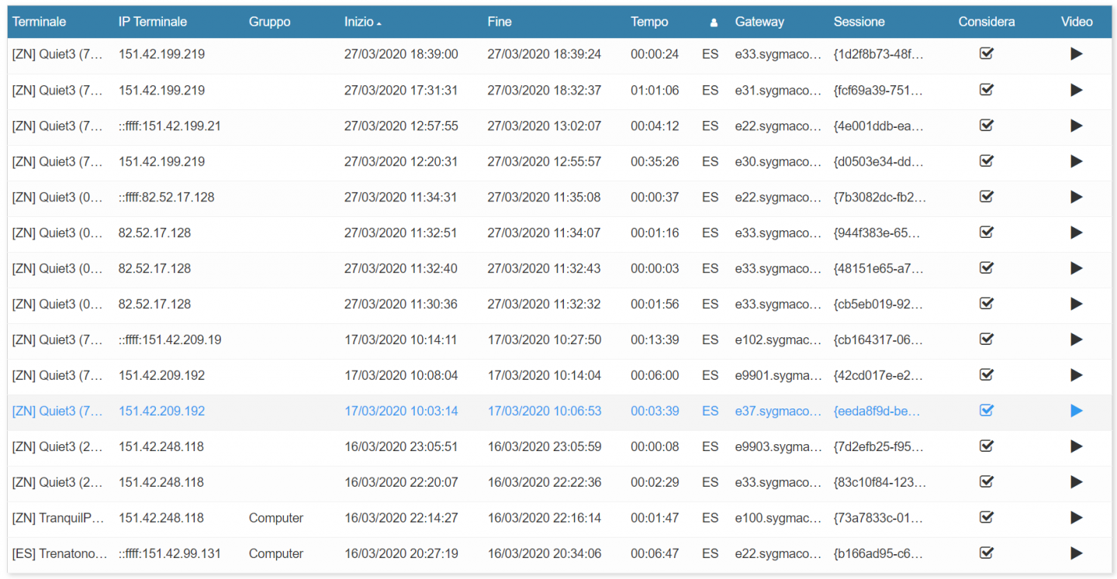
Task: Play video for session starting 27/03/2020 11:34:31
Action: (1076, 197)
